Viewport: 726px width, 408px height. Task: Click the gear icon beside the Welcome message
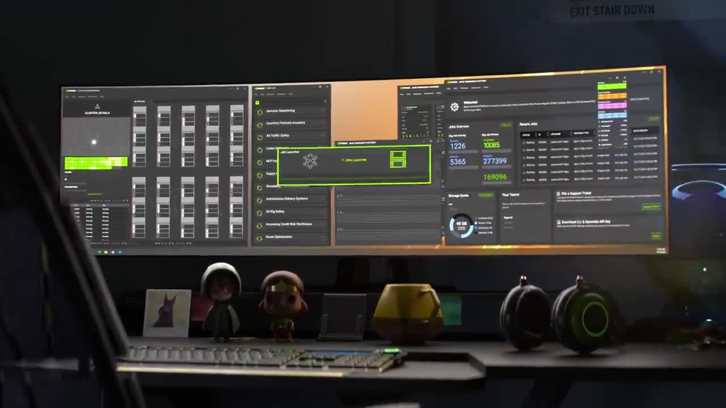tap(454, 107)
